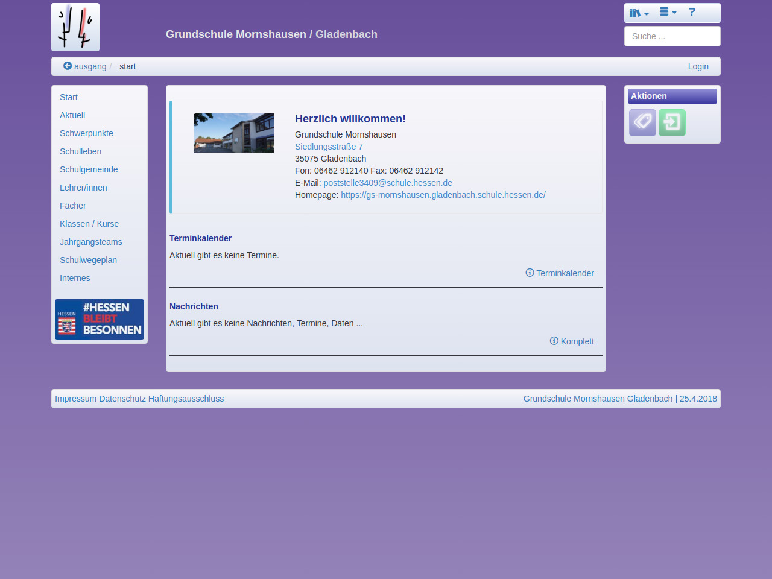Image resolution: width=772 pixels, height=579 pixels.
Task: Click the back arrow next to ausgang
Action: point(68,66)
